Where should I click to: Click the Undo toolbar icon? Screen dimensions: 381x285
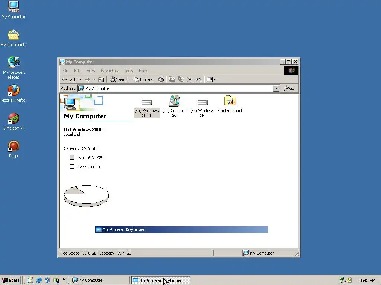pyautogui.click(x=199, y=79)
